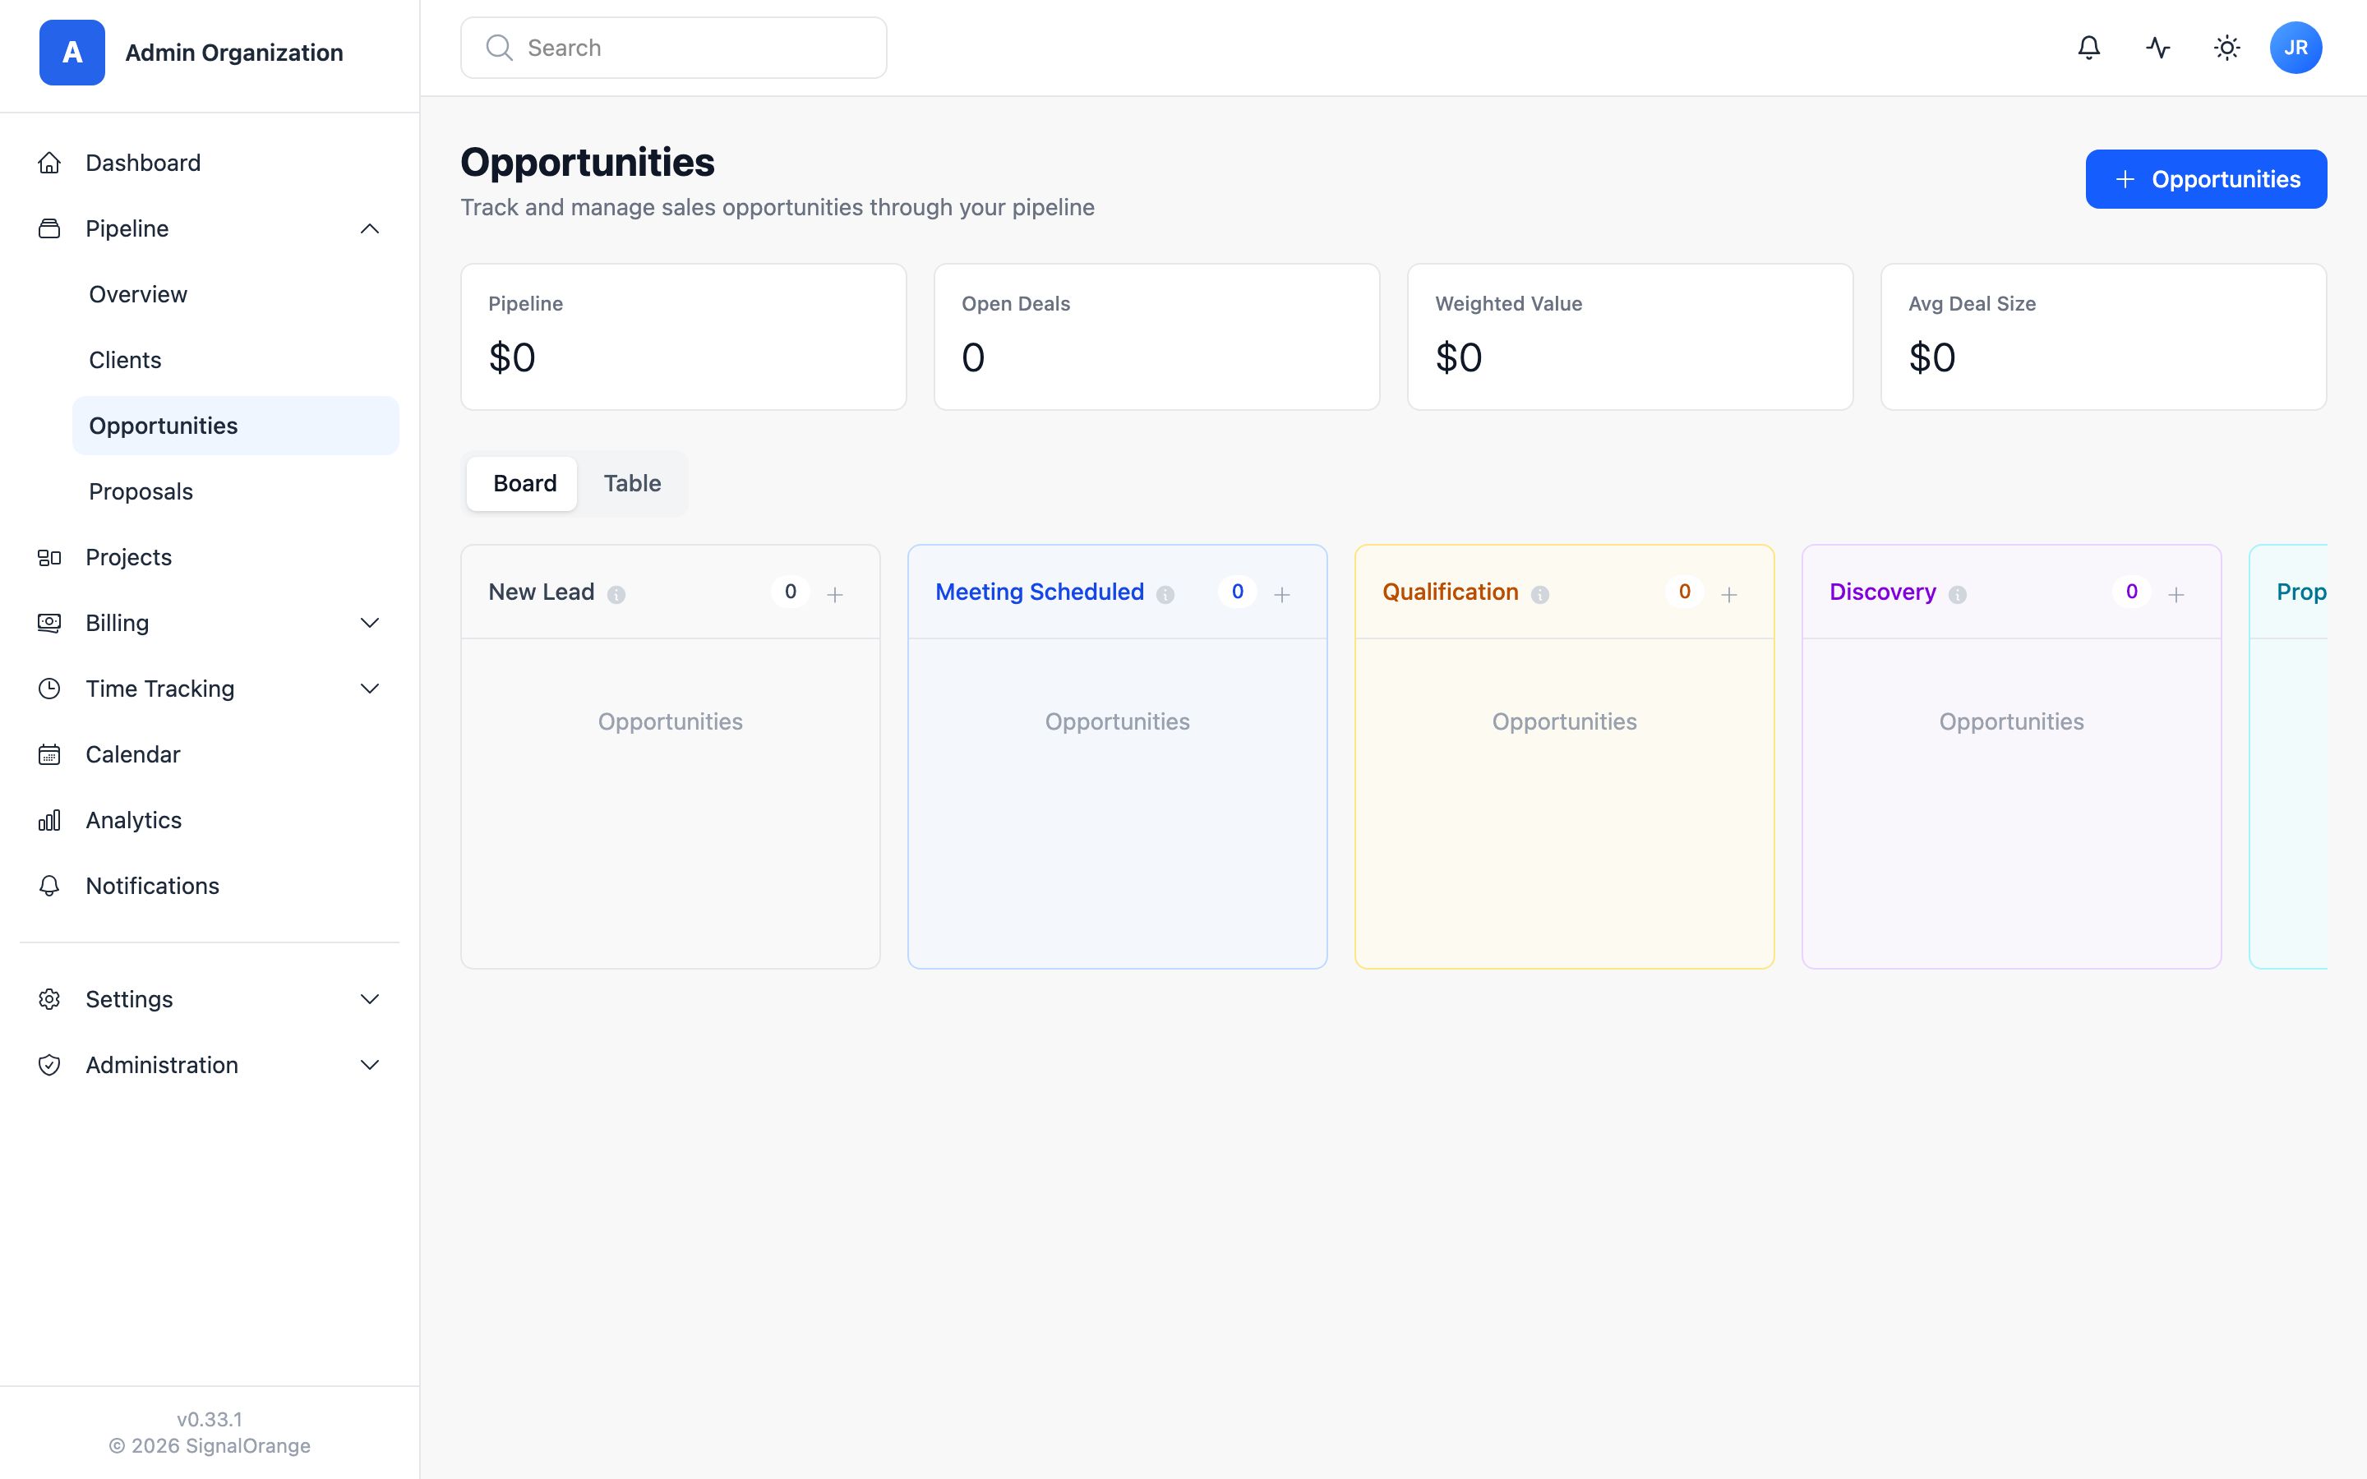
Task: Click the Projects icon in the sidebar
Action: [49, 558]
